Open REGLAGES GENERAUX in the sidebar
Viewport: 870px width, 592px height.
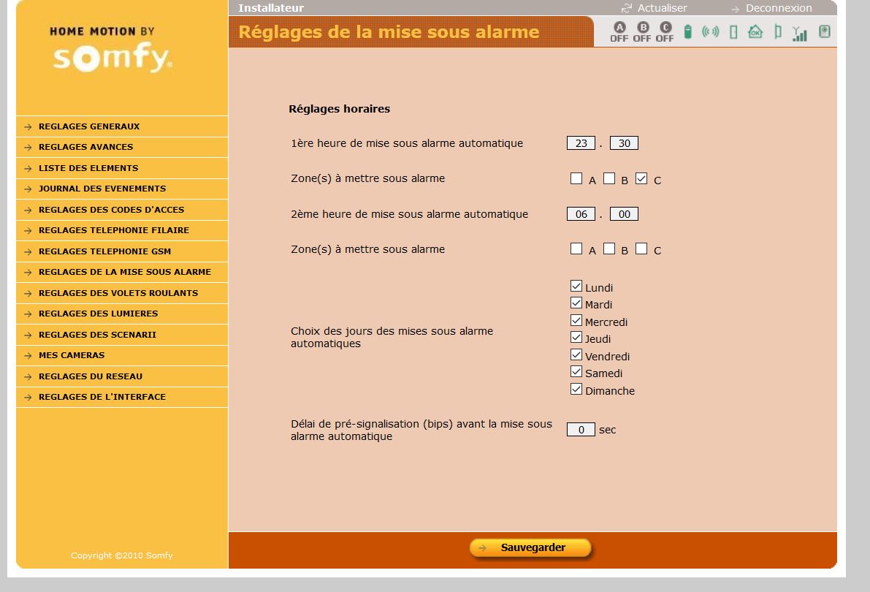89,126
